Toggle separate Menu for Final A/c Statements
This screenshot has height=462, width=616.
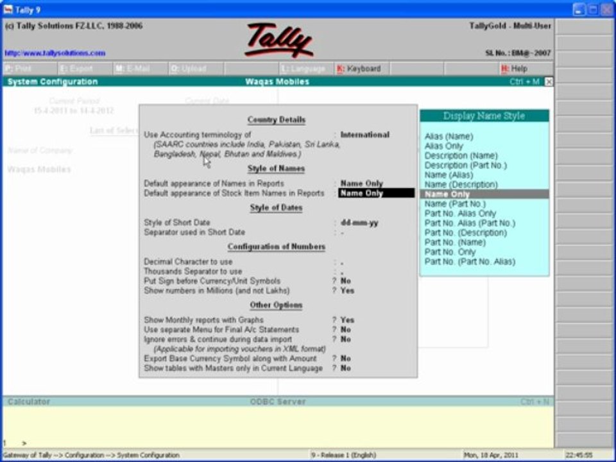(x=345, y=329)
